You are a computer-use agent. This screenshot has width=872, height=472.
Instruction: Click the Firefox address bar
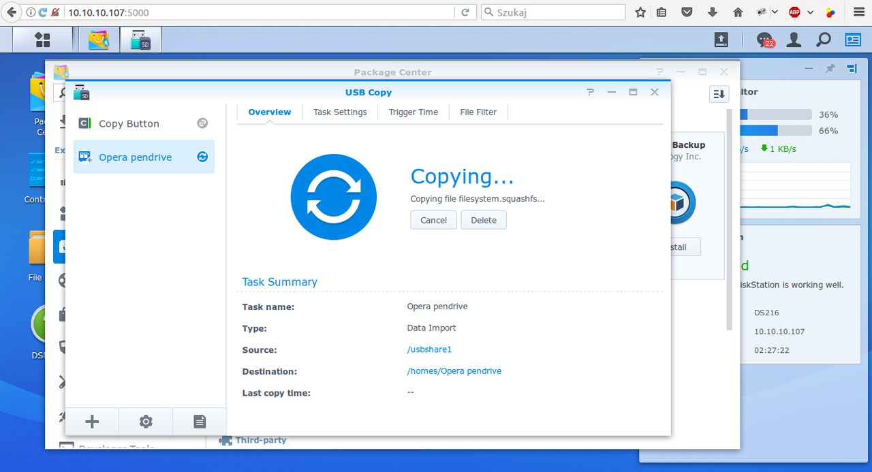coord(259,12)
